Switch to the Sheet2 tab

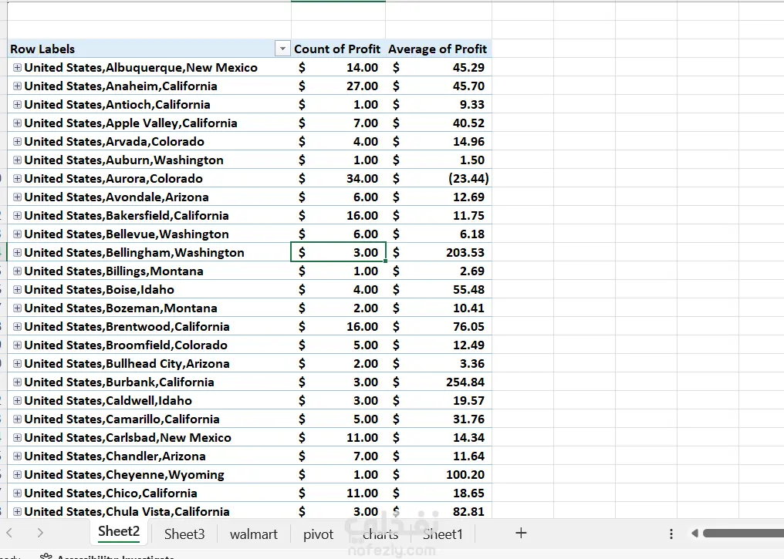tap(119, 531)
